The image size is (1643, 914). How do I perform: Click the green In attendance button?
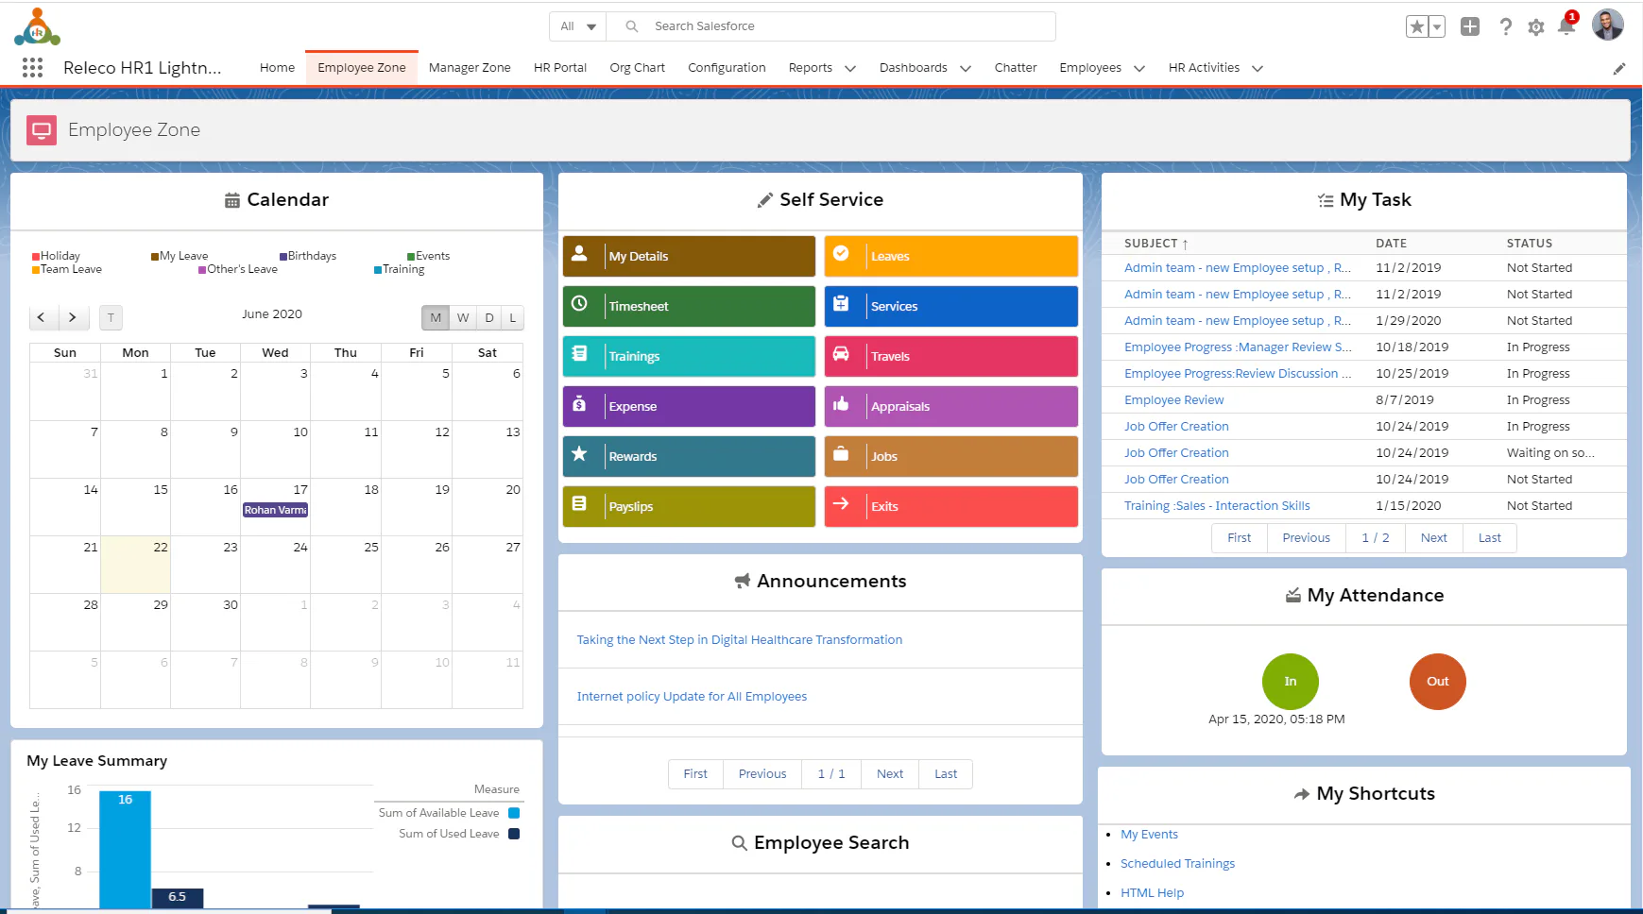[1291, 682]
